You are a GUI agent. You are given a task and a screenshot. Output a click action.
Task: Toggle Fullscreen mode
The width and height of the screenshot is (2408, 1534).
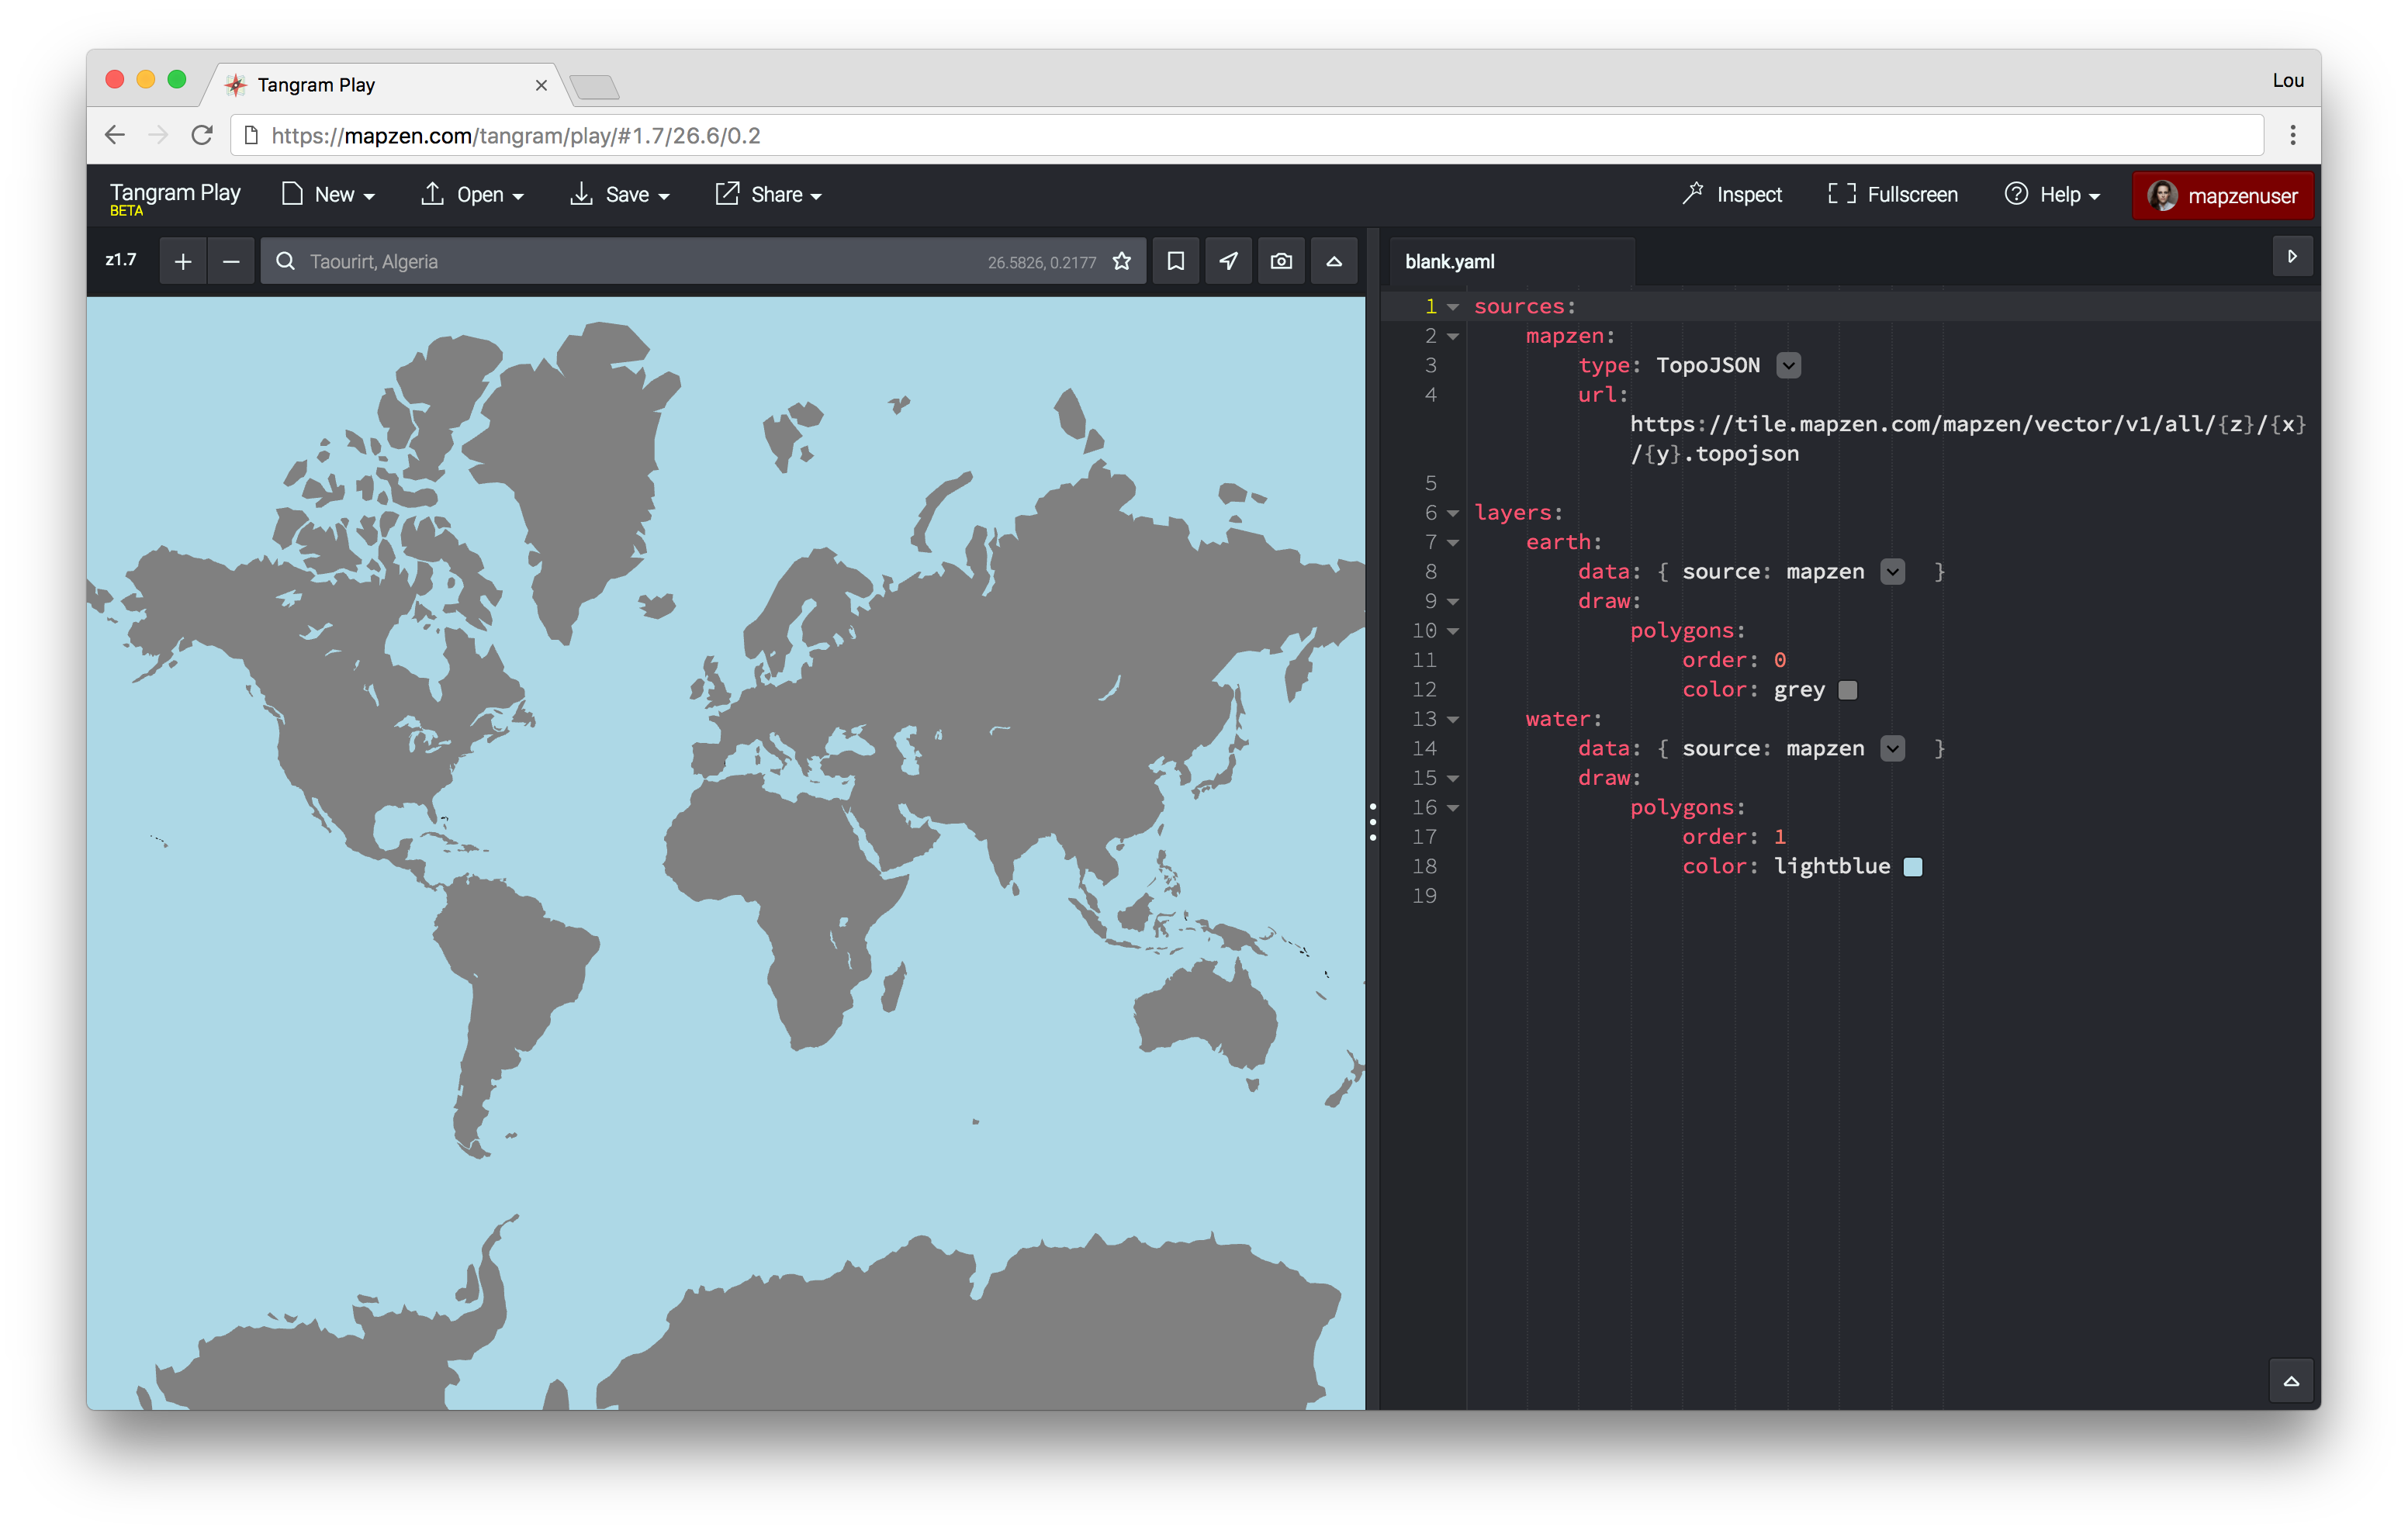1892,194
